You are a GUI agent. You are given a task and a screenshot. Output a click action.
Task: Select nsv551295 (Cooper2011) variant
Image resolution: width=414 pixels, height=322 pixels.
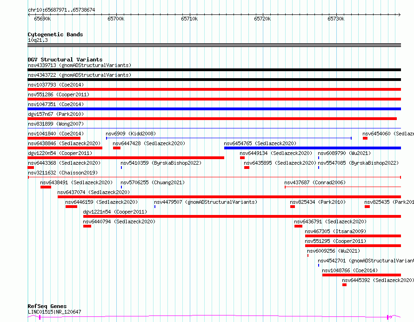(x=335, y=241)
